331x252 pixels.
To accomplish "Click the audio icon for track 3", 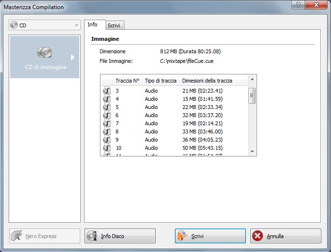I will click(x=107, y=91).
